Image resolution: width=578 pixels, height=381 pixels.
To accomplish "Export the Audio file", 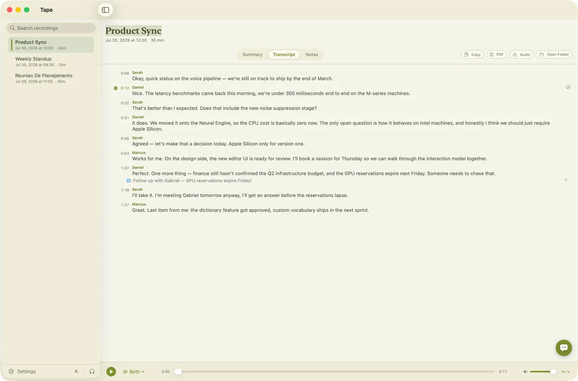I will pos(521,54).
